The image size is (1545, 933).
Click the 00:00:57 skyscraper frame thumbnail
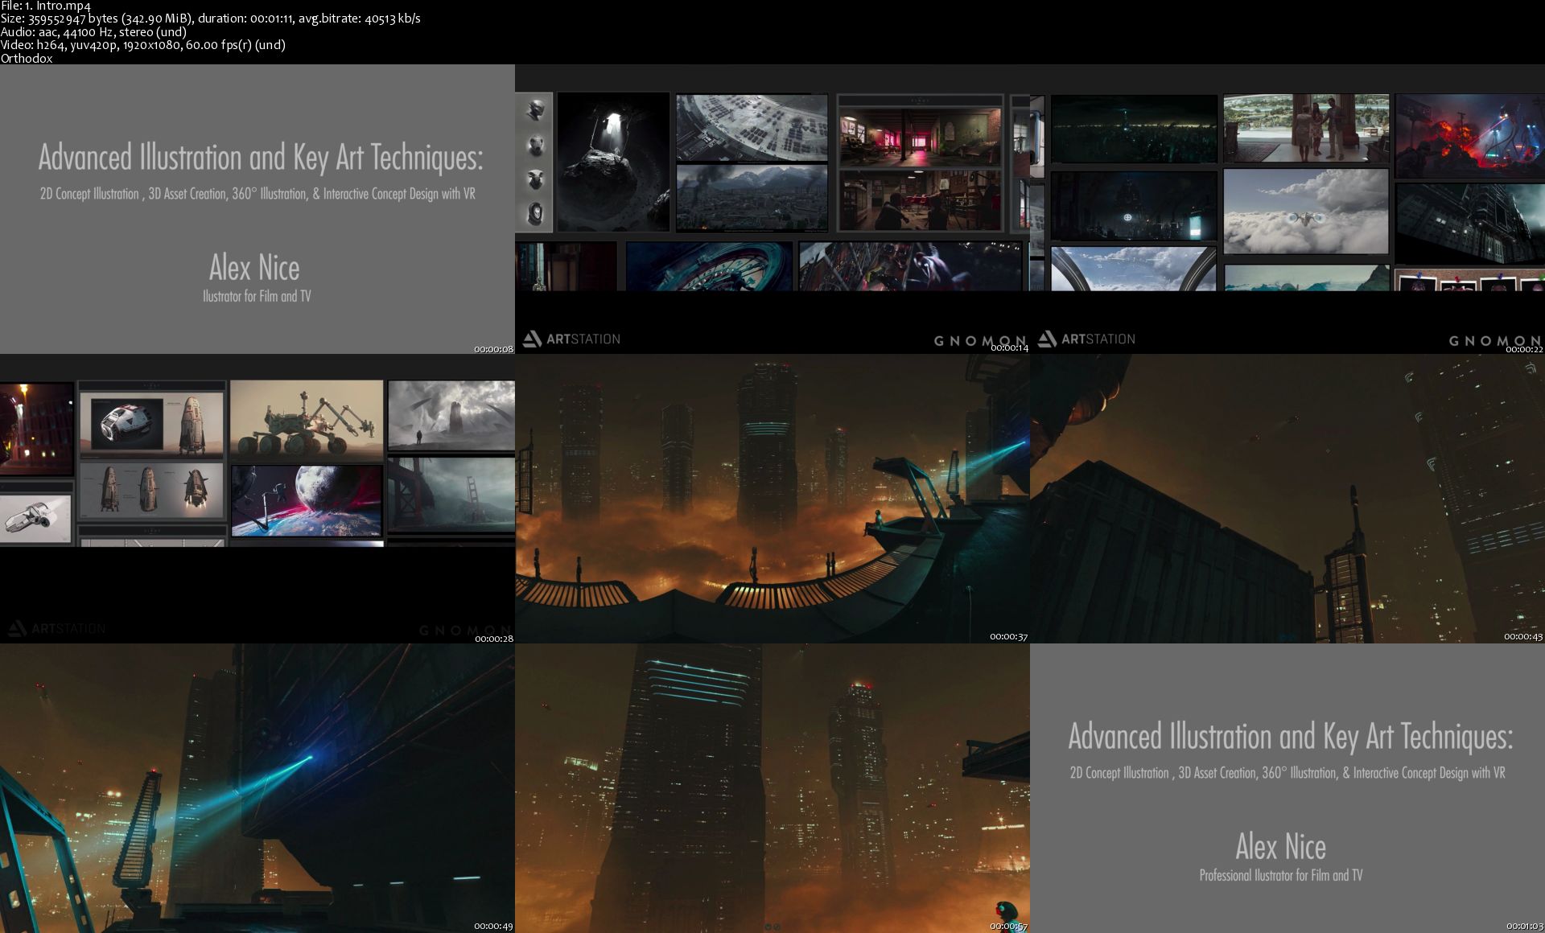tap(772, 788)
